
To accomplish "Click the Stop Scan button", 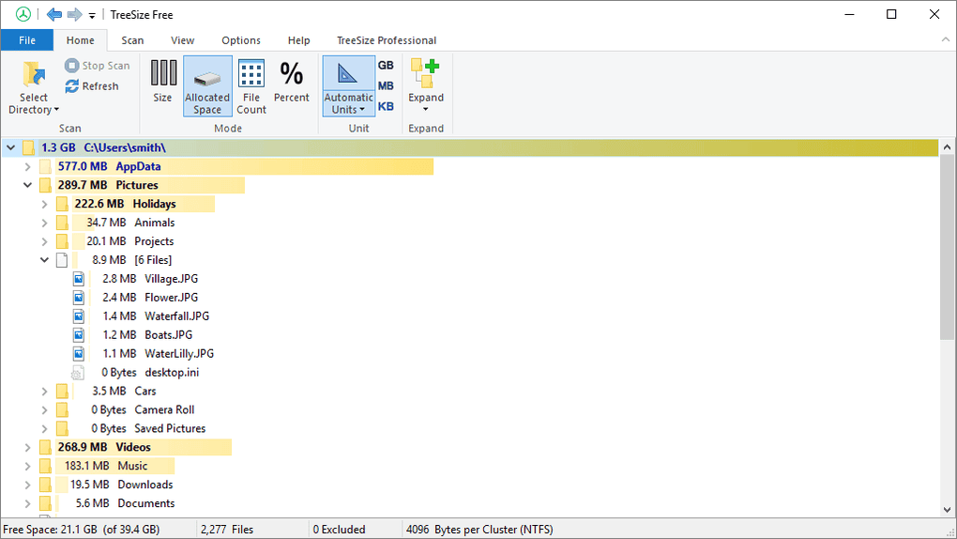I will [97, 66].
